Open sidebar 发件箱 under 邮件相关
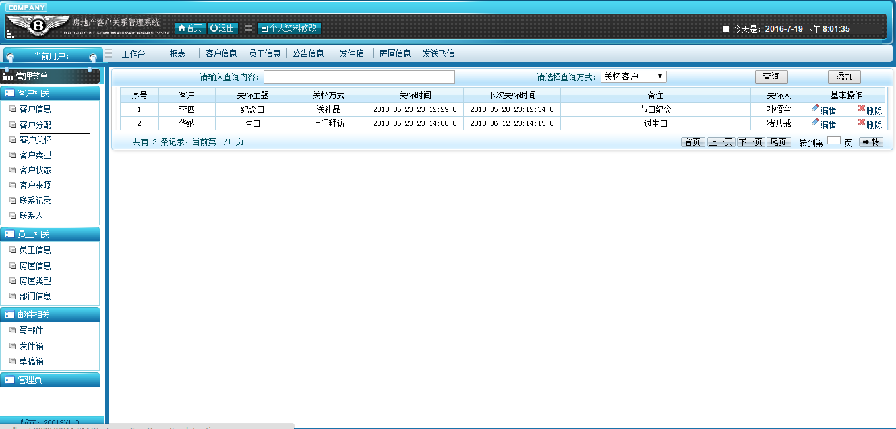This screenshot has width=896, height=429. (x=32, y=346)
